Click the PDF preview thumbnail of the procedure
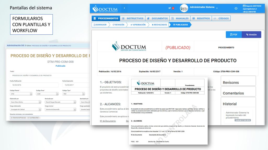Image resolution: width=268 pixels, height=150 pixels. click(x=168, y=111)
